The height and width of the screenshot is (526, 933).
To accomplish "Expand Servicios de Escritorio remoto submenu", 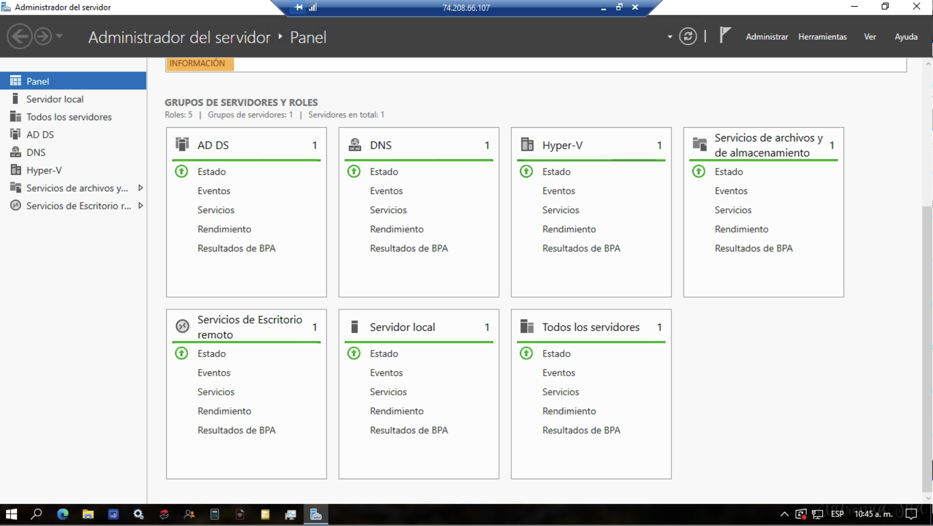I will tap(141, 206).
